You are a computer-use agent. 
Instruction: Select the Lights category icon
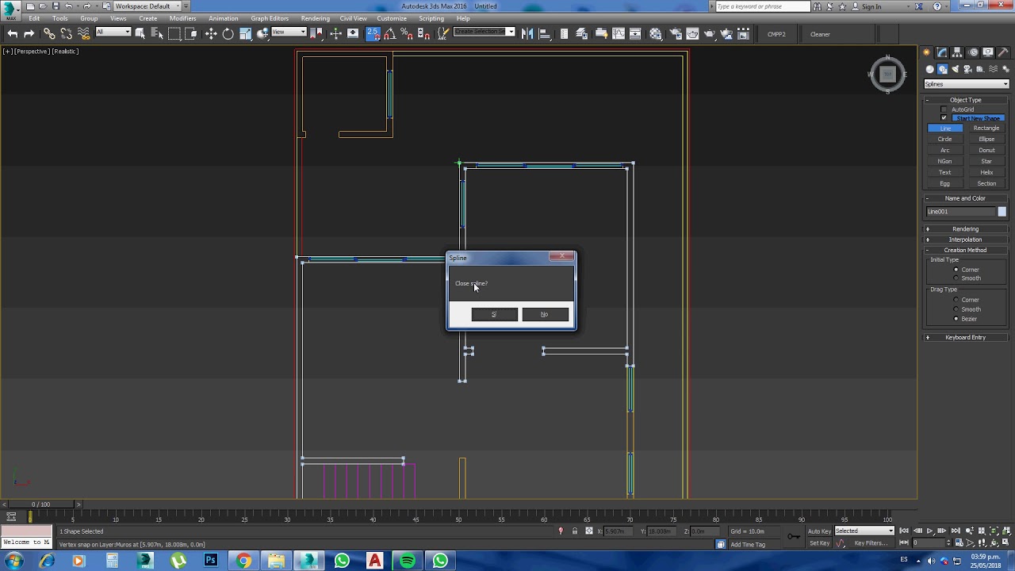point(955,69)
